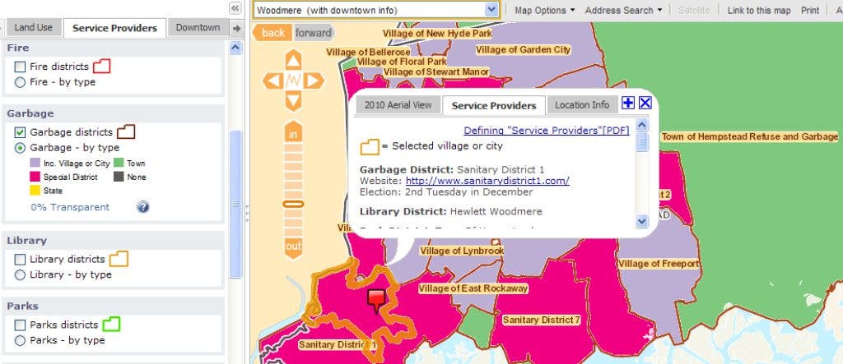Open the Map Options menu

click(x=545, y=10)
